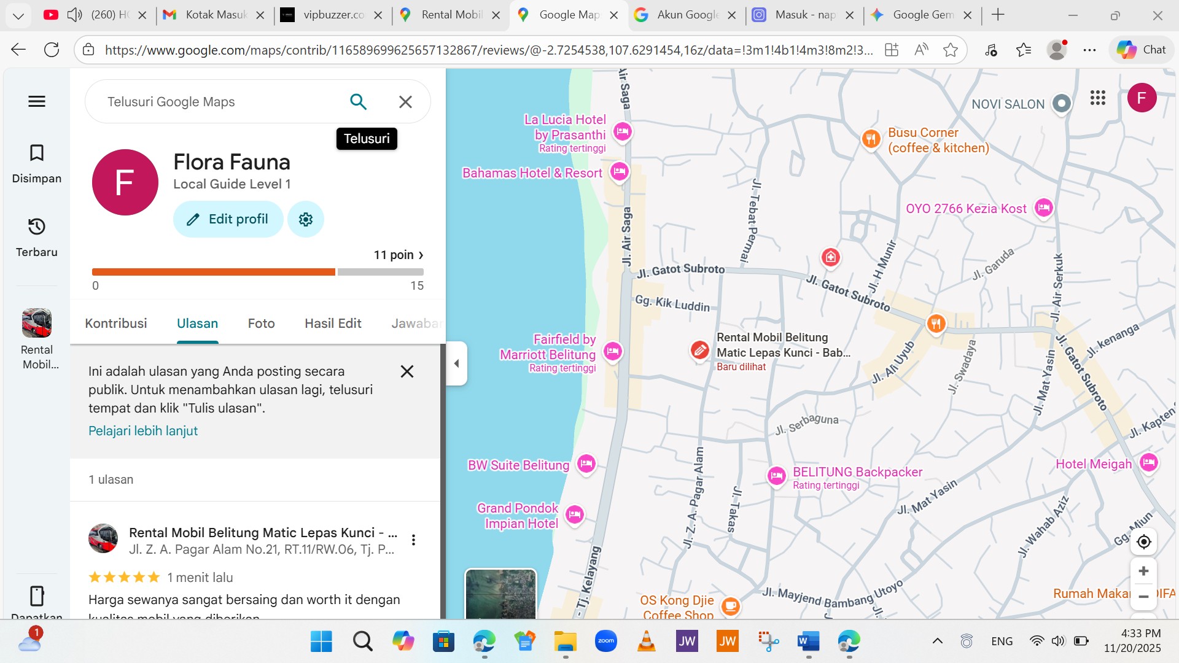
Task: Open profile settings gear icon
Action: [x=306, y=219]
